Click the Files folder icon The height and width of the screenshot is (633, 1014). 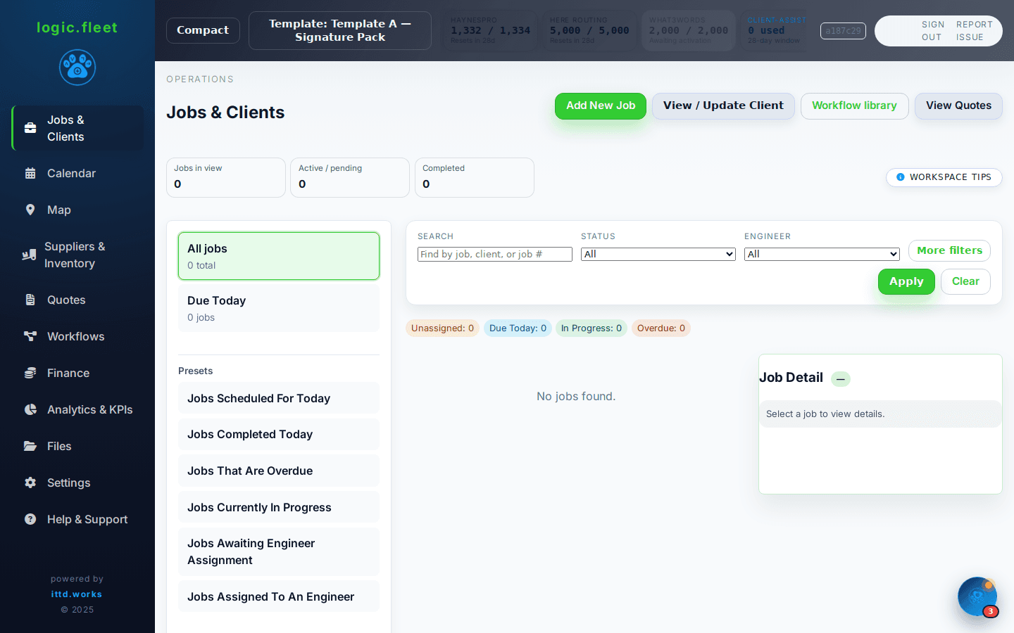(x=30, y=446)
